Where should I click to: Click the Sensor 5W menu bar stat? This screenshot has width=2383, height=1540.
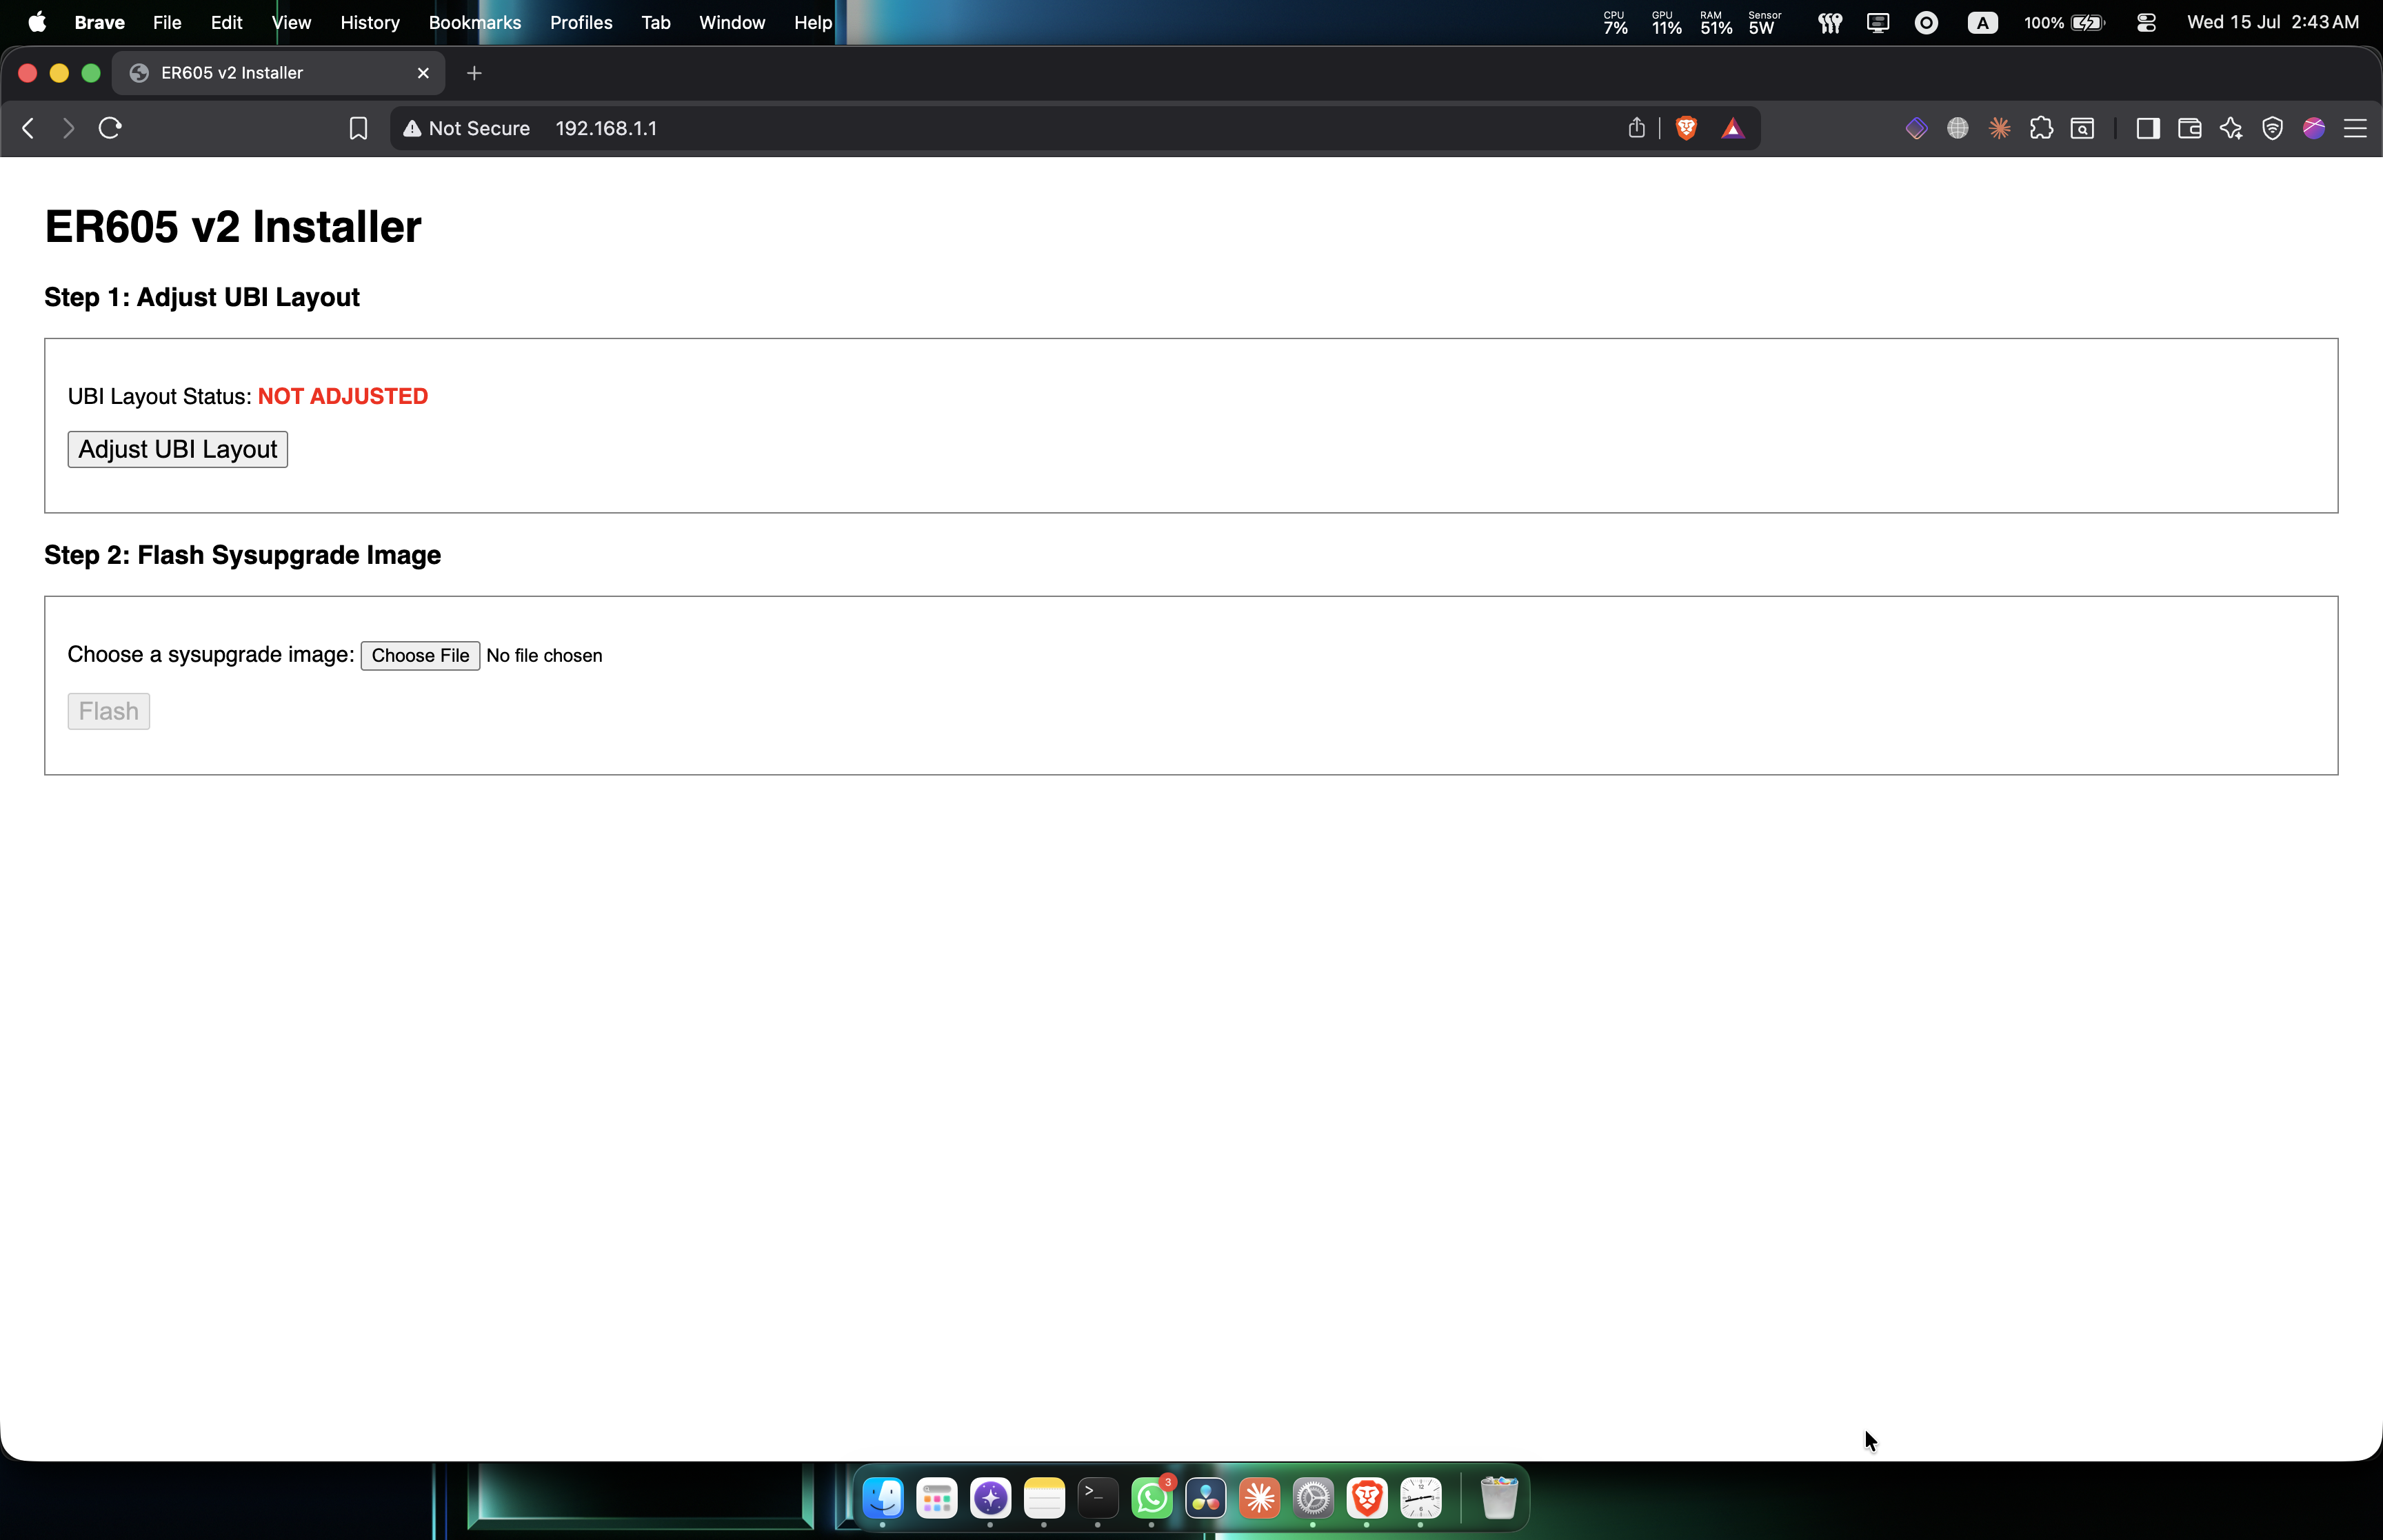click(x=1765, y=22)
